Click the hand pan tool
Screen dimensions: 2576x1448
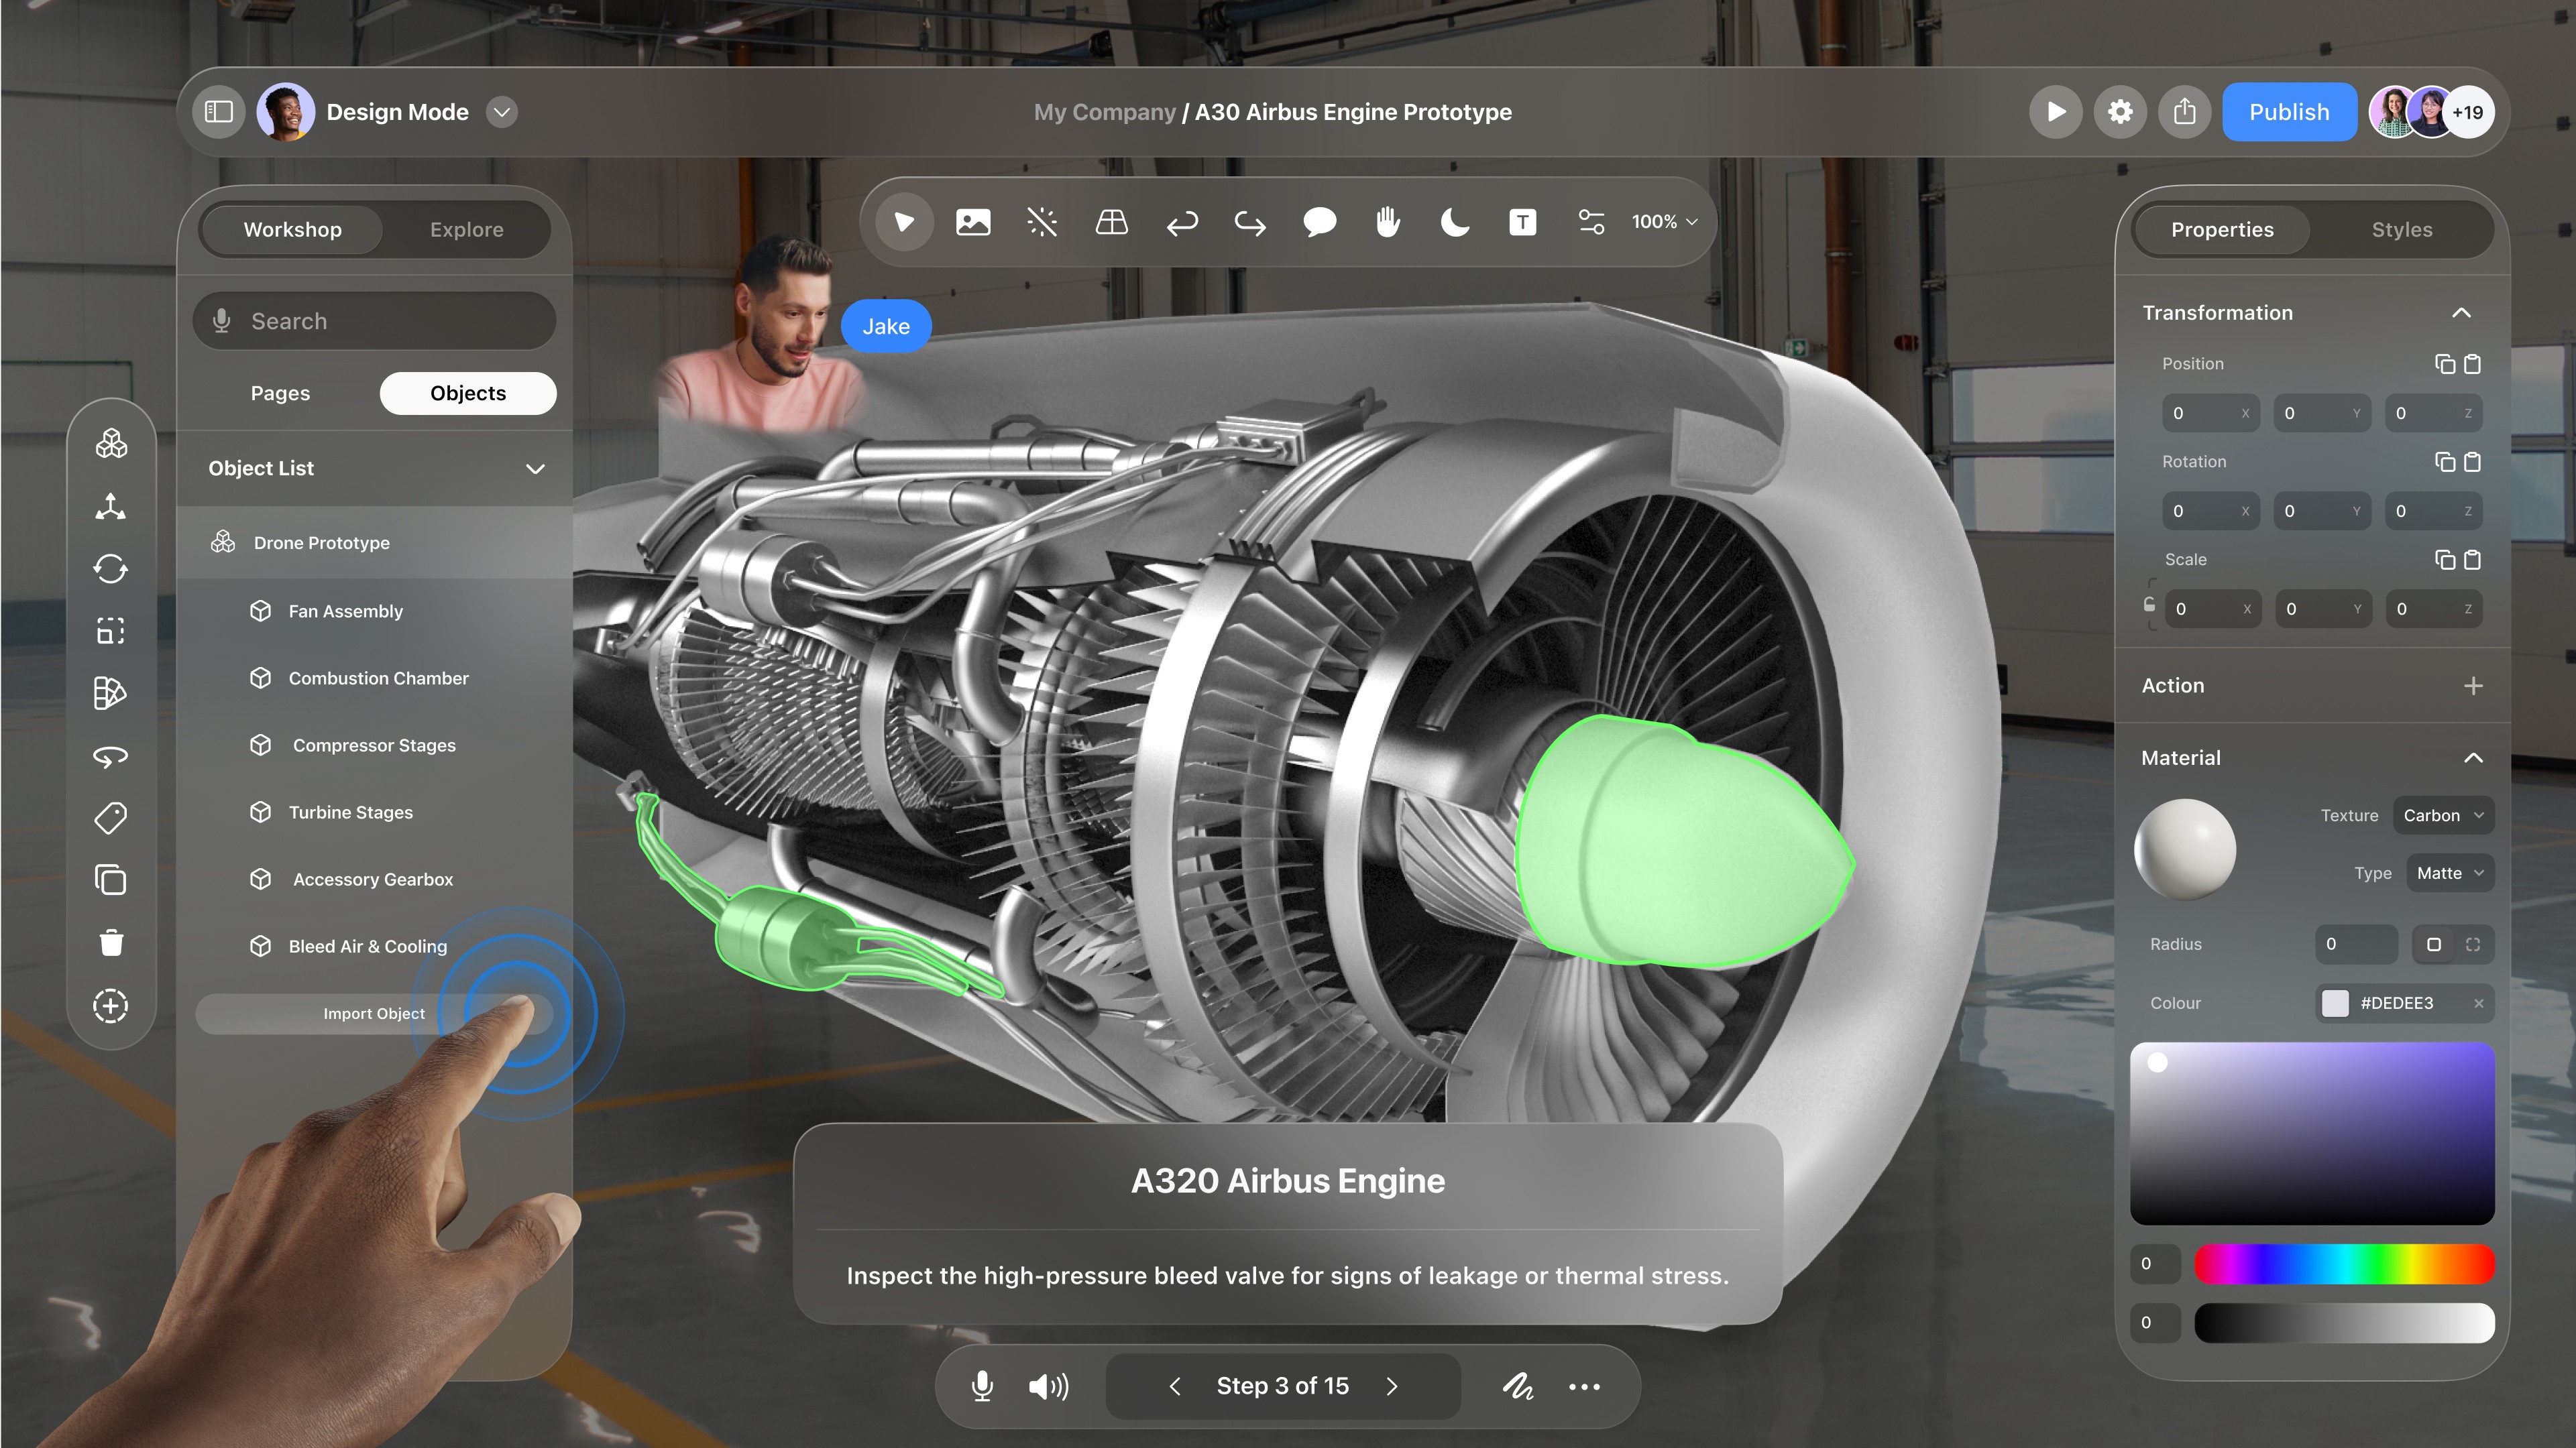tap(1387, 222)
